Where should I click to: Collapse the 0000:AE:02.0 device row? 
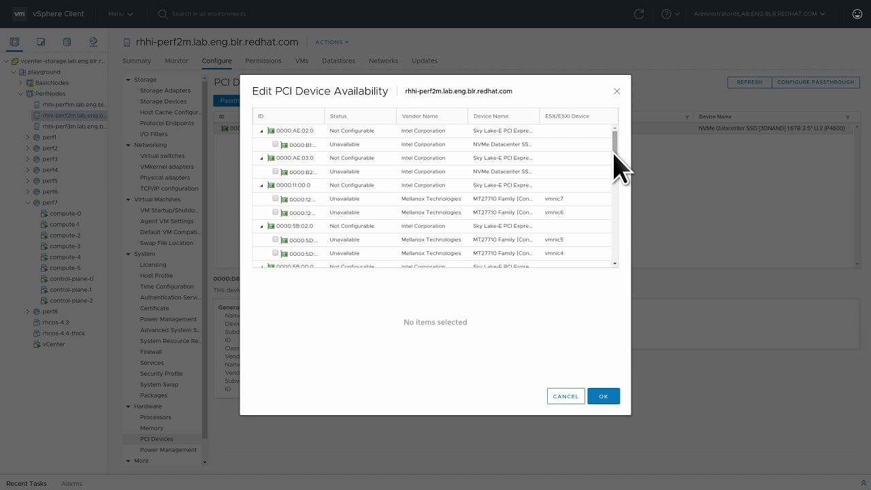tap(261, 131)
